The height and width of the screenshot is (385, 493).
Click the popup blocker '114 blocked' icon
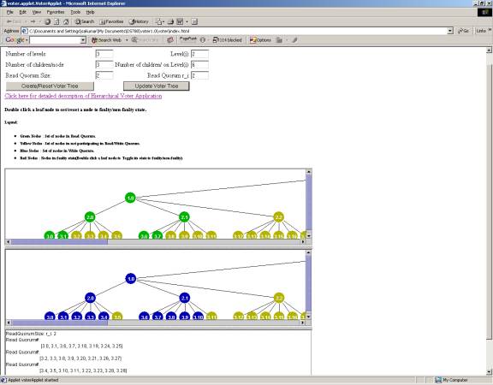pyautogui.click(x=227, y=40)
